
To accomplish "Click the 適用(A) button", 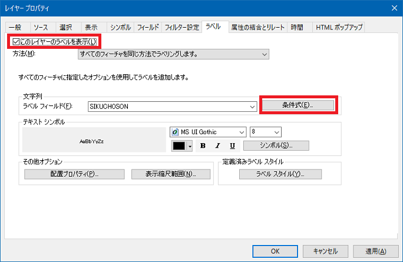I will (376, 251).
